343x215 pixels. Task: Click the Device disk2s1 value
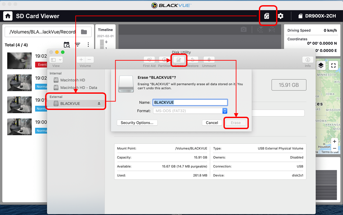pyautogui.click(x=298, y=175)
